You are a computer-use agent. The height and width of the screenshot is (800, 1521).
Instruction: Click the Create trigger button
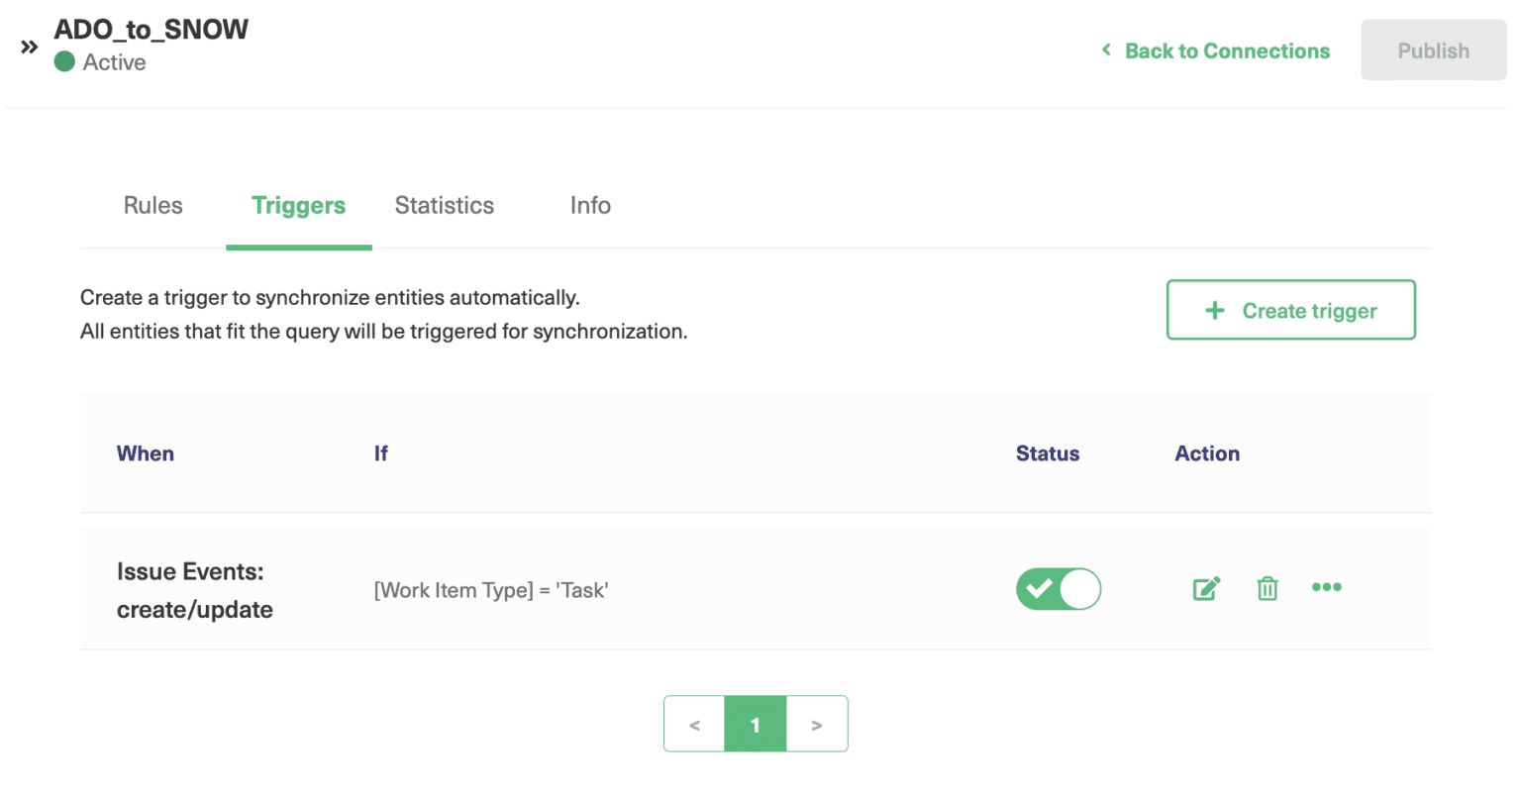[x=1291, y=310]
